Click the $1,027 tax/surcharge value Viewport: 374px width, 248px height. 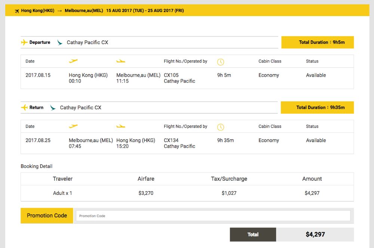click(229, 193)
